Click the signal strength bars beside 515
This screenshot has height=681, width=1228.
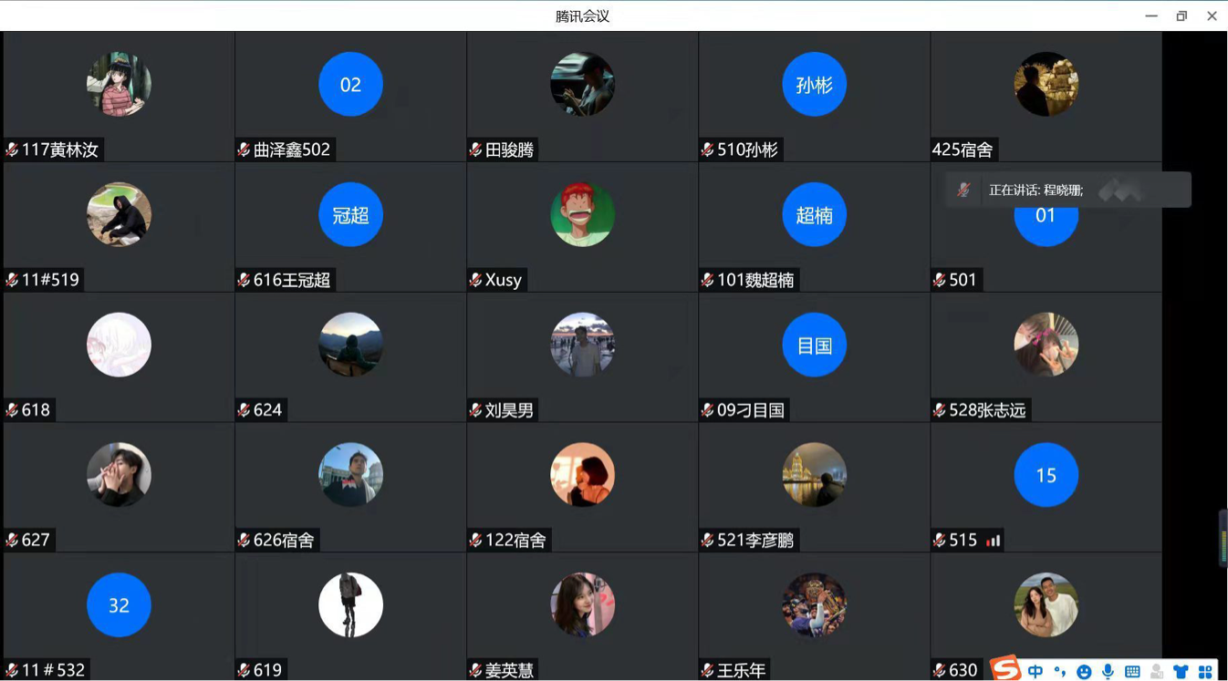(994, 541)
